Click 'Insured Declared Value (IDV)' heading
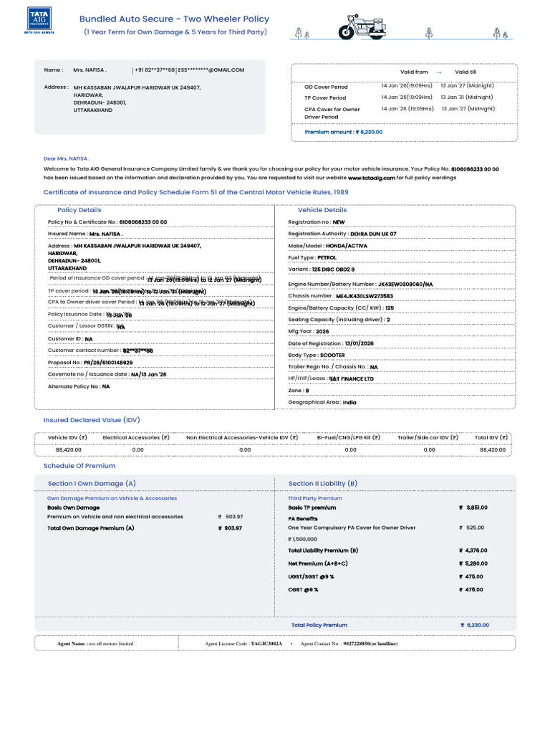The height and width of the screenshot is (734, 550). tap(92, 420)
